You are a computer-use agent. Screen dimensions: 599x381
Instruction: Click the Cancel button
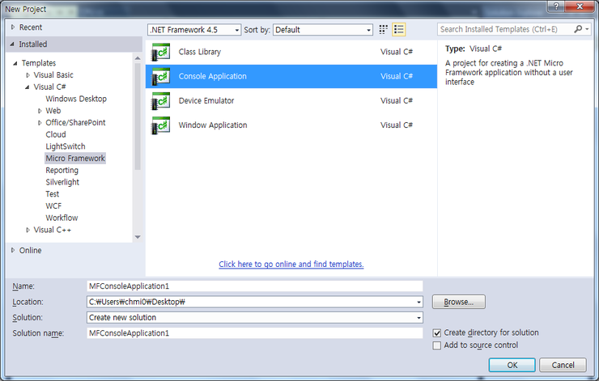point(563,365)
